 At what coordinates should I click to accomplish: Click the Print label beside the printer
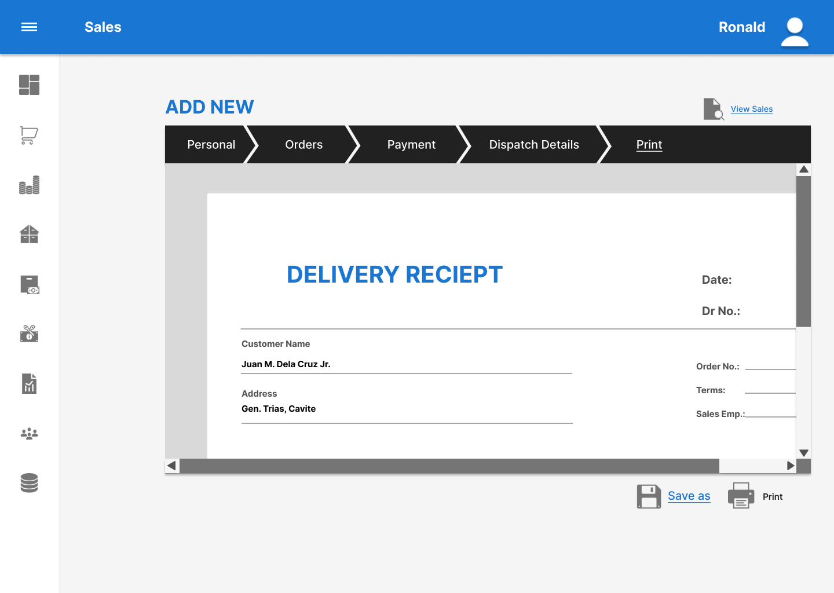point(773,497)
